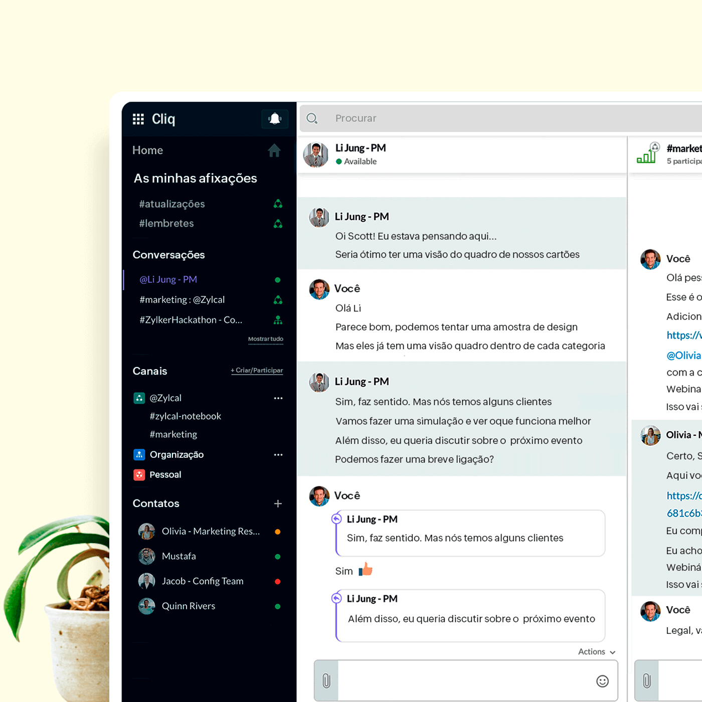The width and height of the screenshot is (702, 702).
Task: Open the #ZylkerHackathon conversation
Action: [x=191, y=320]
